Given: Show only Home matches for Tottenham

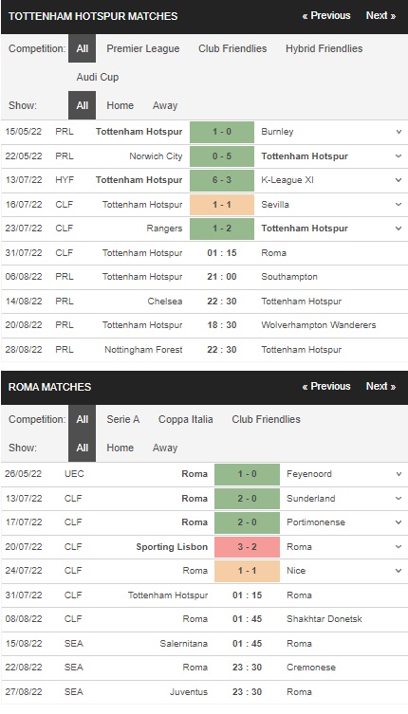Looking at the screenshot, I should (121, 105).
